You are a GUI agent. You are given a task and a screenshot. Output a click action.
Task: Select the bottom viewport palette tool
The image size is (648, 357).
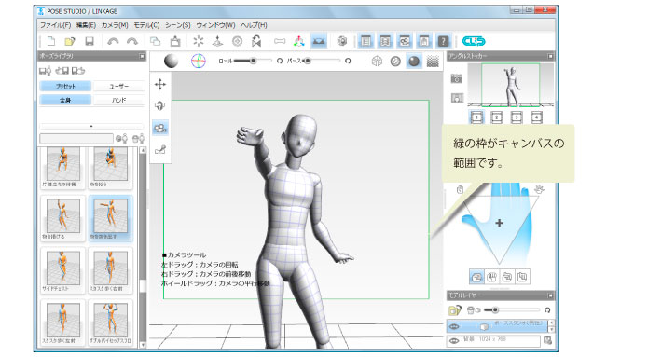click(x=160, y=149)
